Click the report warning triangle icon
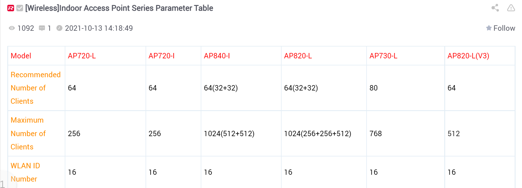522x188 pixels. pyautogui.click(x=511, y=8)
